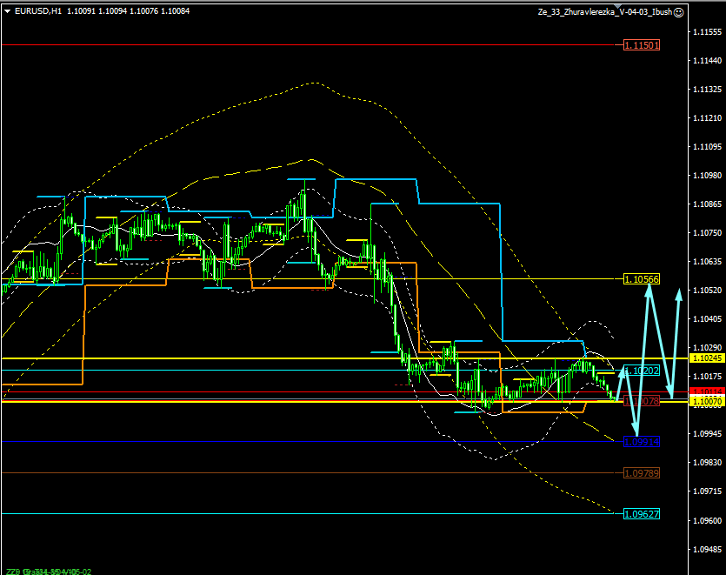Click 1.09945 on the price scale
The height and width of the screenshot is (575, 726).
707,434
